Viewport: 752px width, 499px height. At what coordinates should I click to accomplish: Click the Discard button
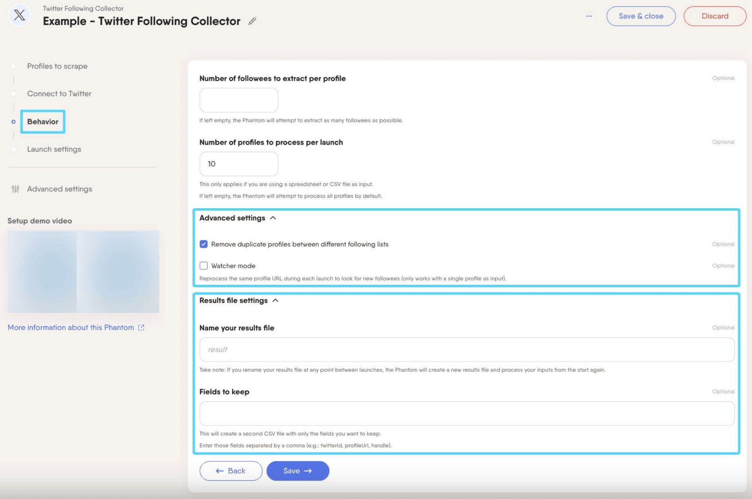pyautogui.click(x=715, y=16)
